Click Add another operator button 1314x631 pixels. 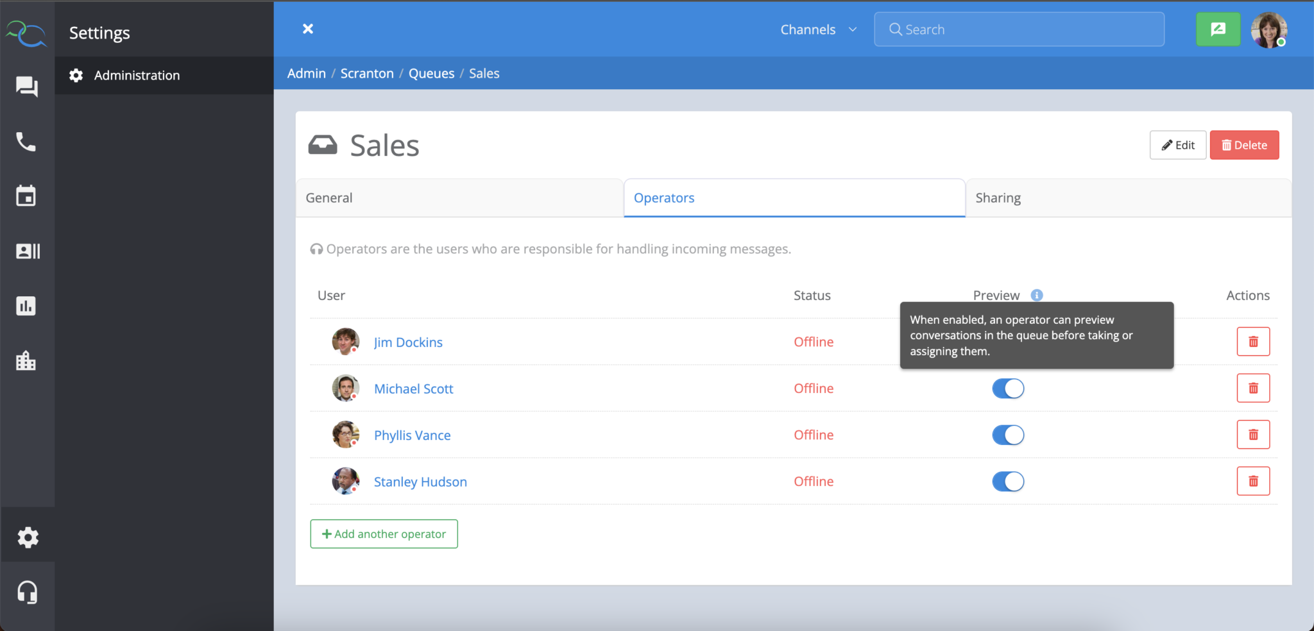pos(384,534)
